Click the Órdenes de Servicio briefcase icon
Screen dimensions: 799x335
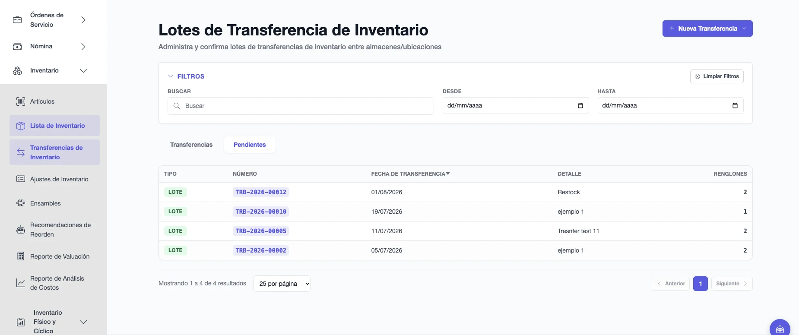tap(17, 20)
